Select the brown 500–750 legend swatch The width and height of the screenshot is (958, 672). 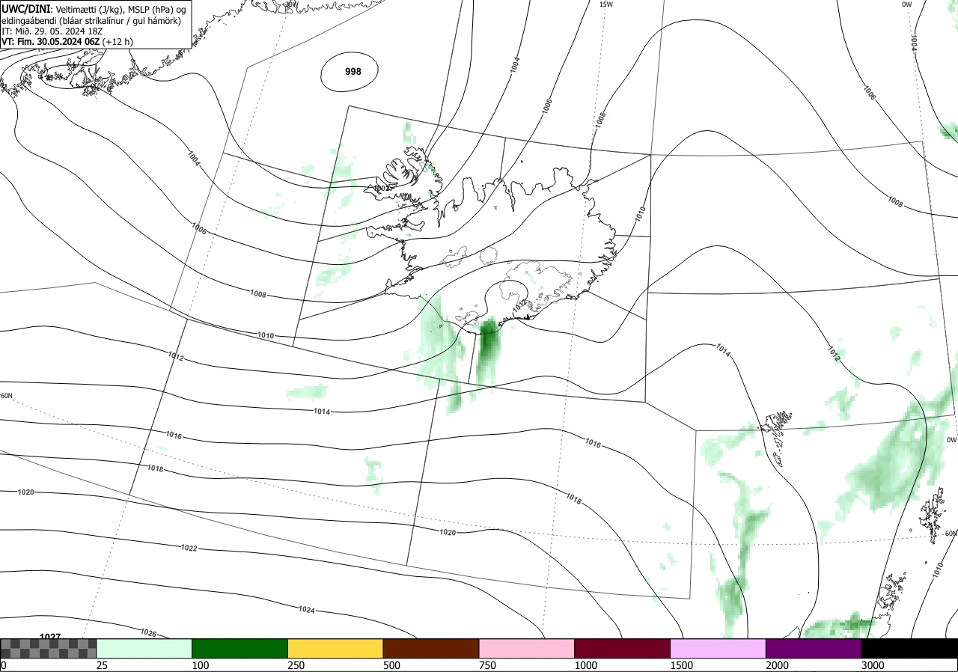(x=431, y=648)
